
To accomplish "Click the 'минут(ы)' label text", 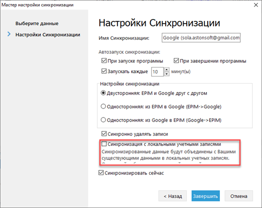I will [x=181, y=71].
